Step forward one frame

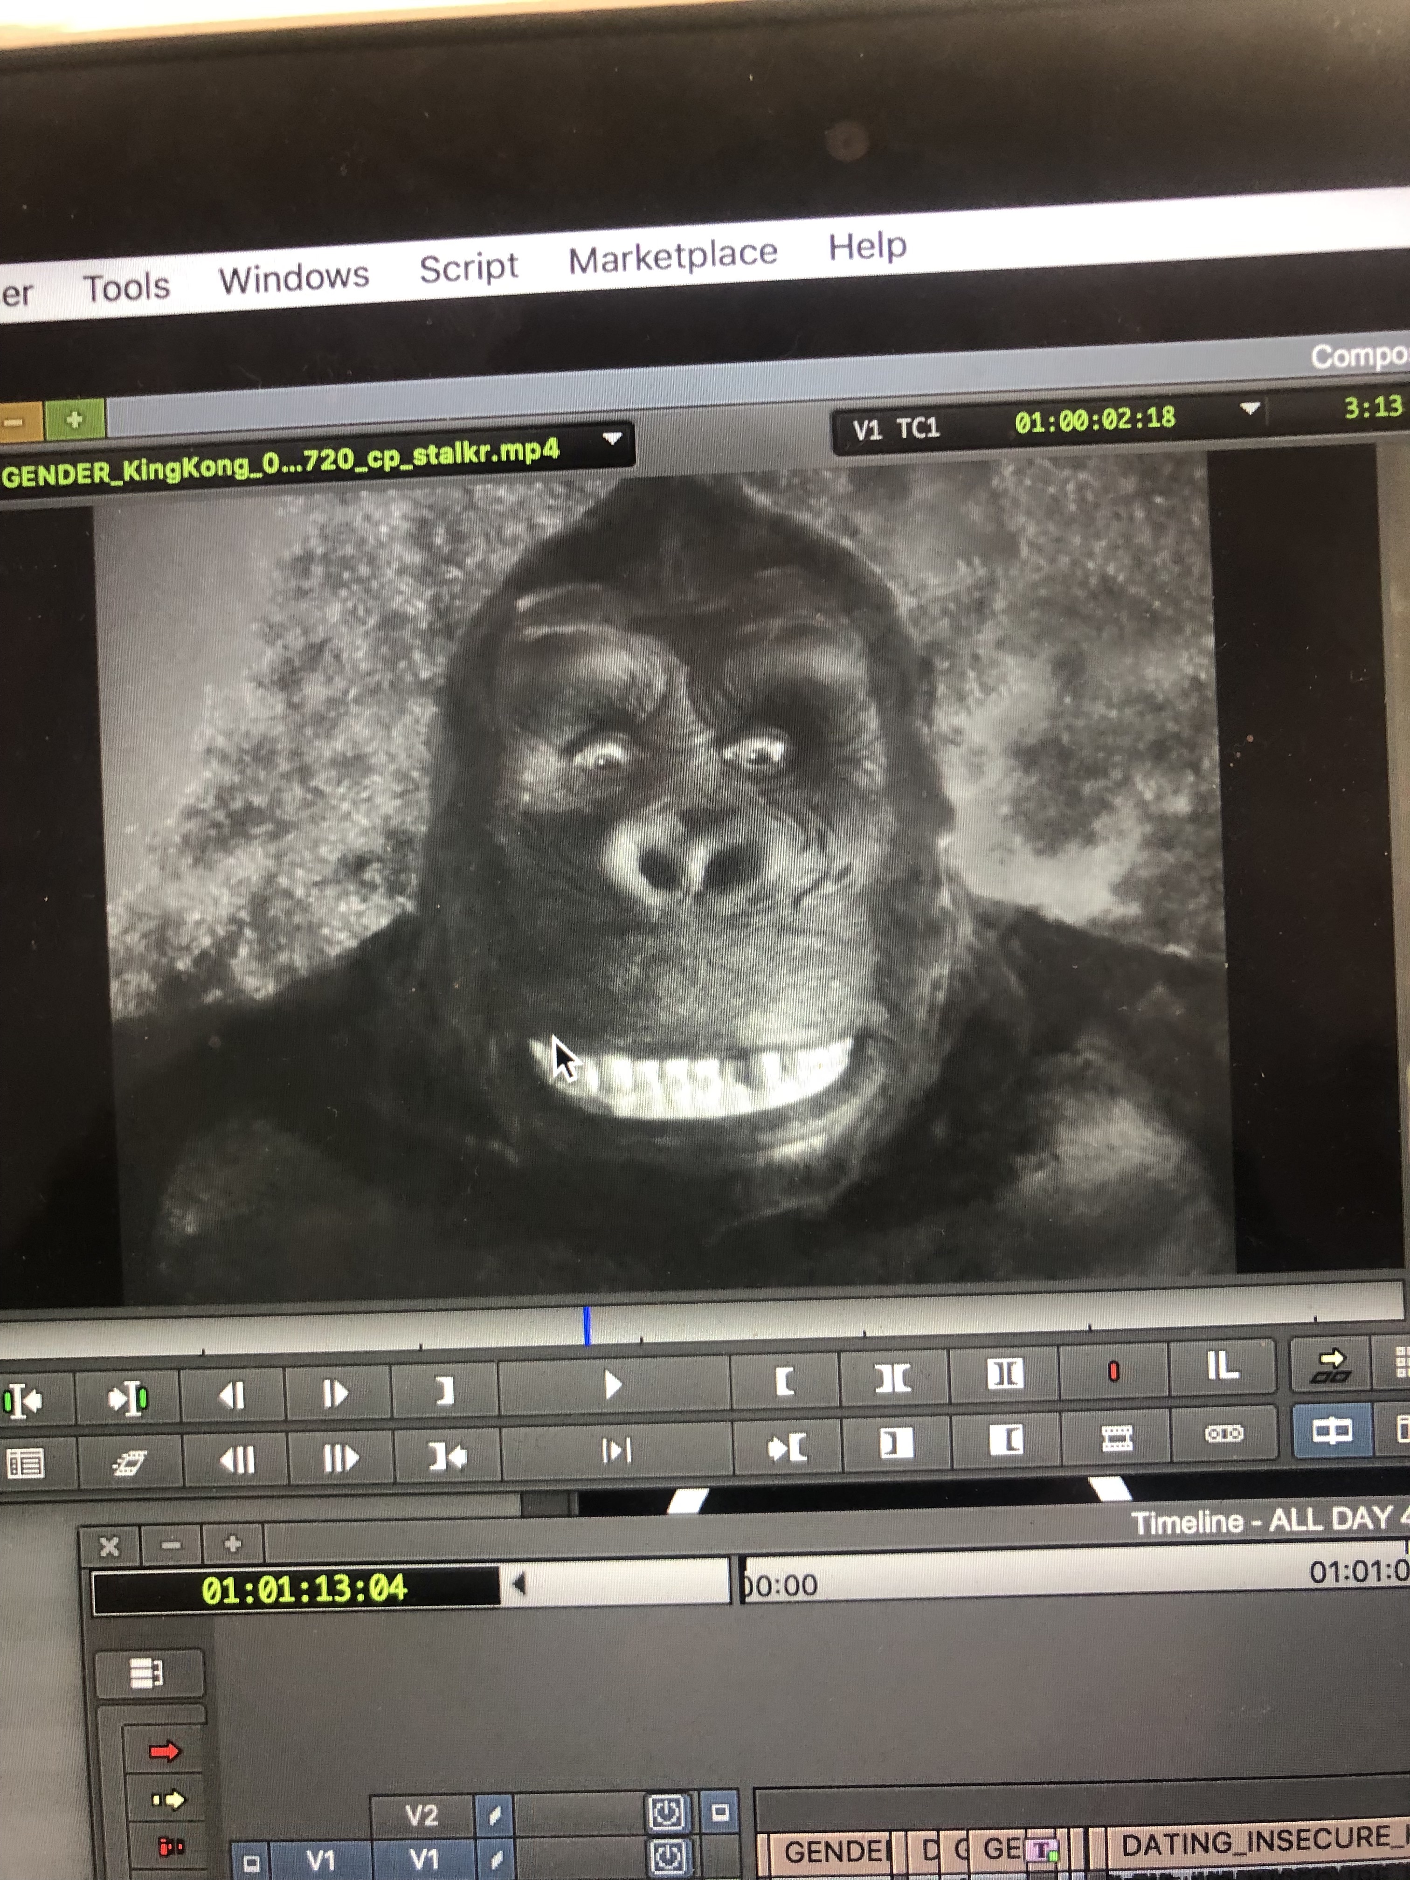tap(337, 1393)
